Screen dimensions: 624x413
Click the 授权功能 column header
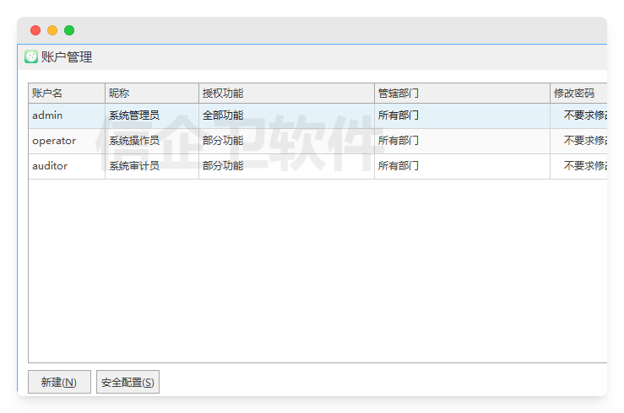coord(285,93)
